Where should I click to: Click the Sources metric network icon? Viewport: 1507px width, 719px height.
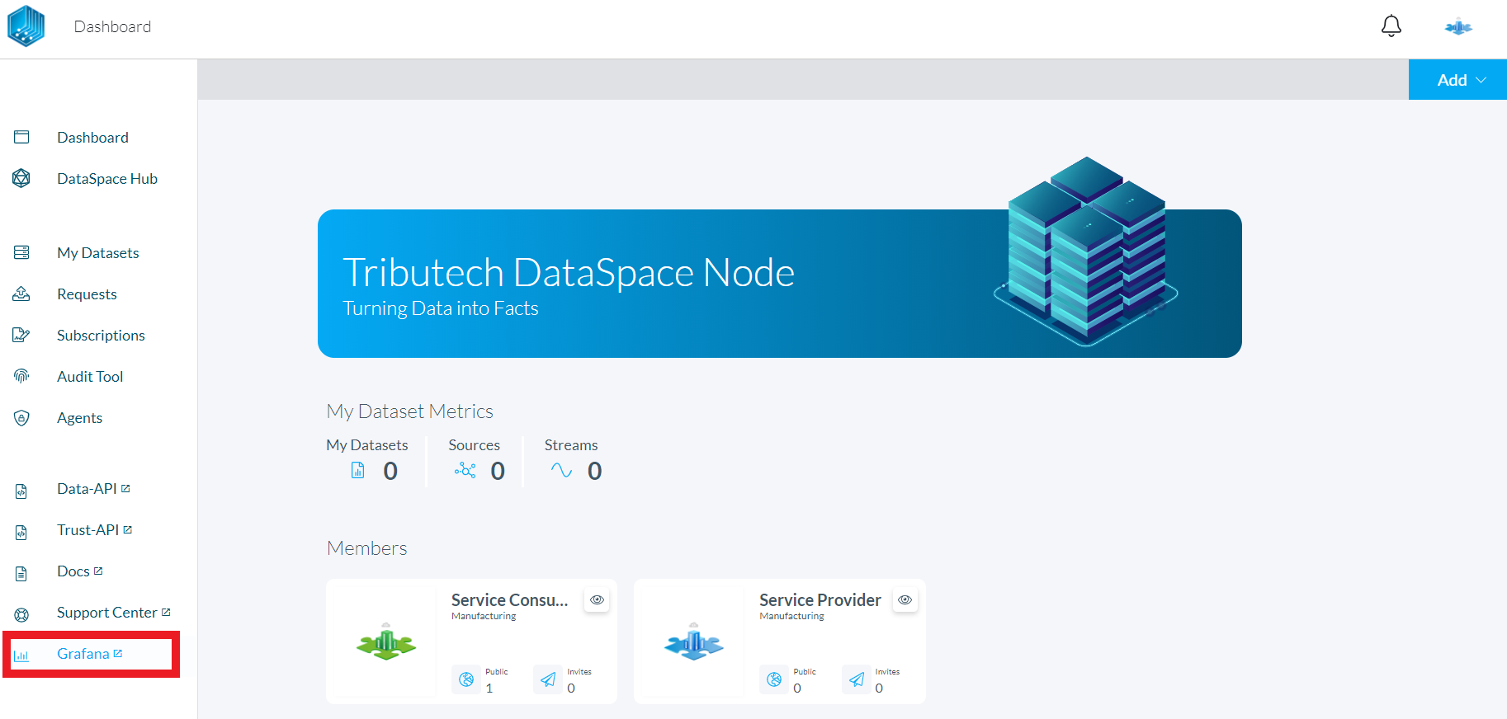coord(465,470)
